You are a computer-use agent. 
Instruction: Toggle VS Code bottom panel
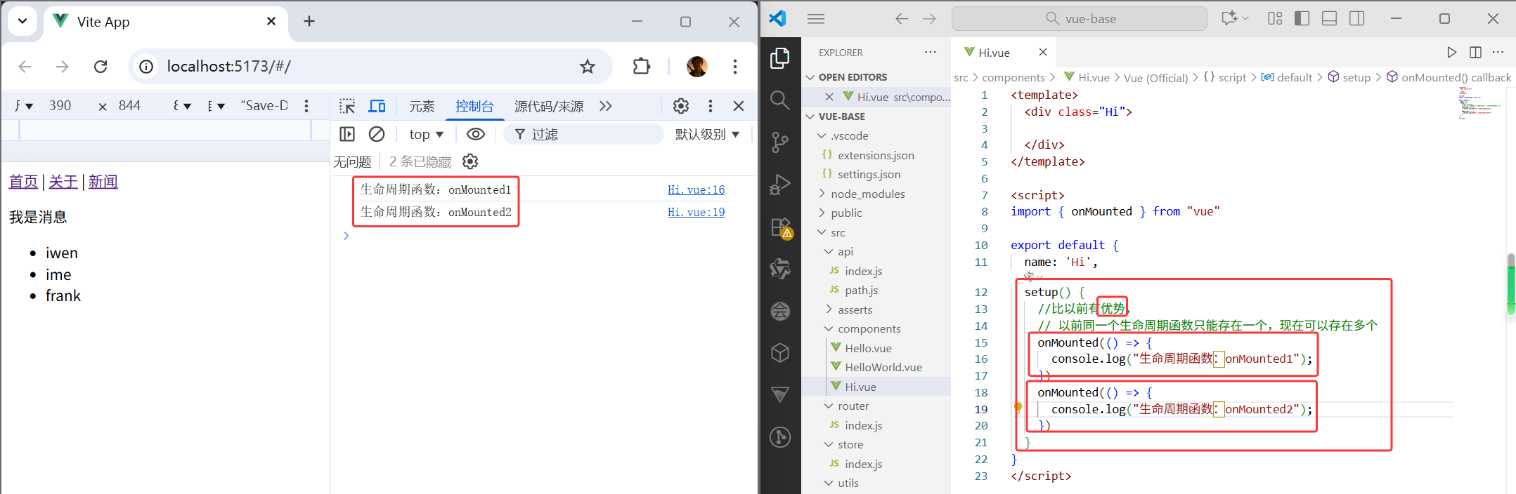click(x=1329, y=19)
